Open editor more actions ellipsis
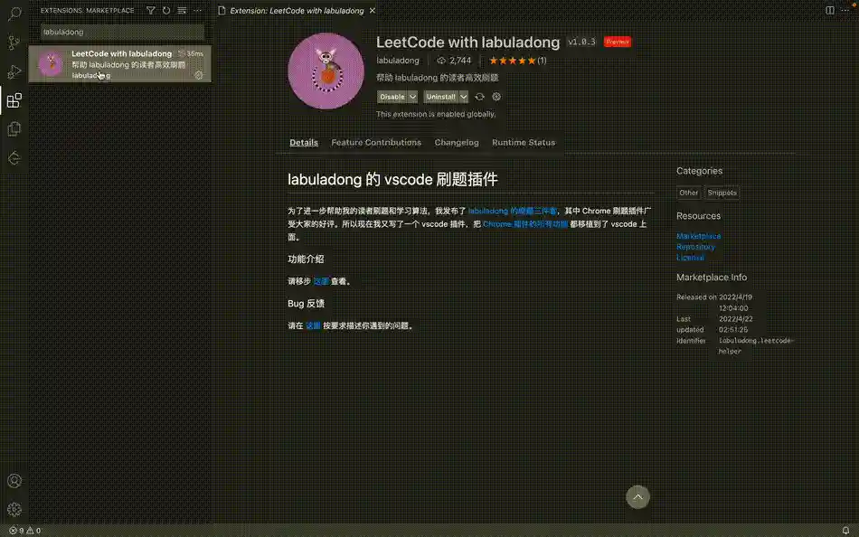Viewport: 859px width, 537px height. click(845, 11)
